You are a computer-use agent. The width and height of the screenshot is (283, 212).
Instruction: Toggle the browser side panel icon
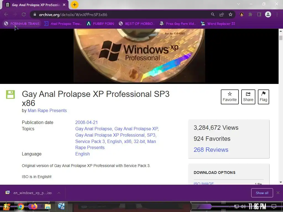coord(259,14)
